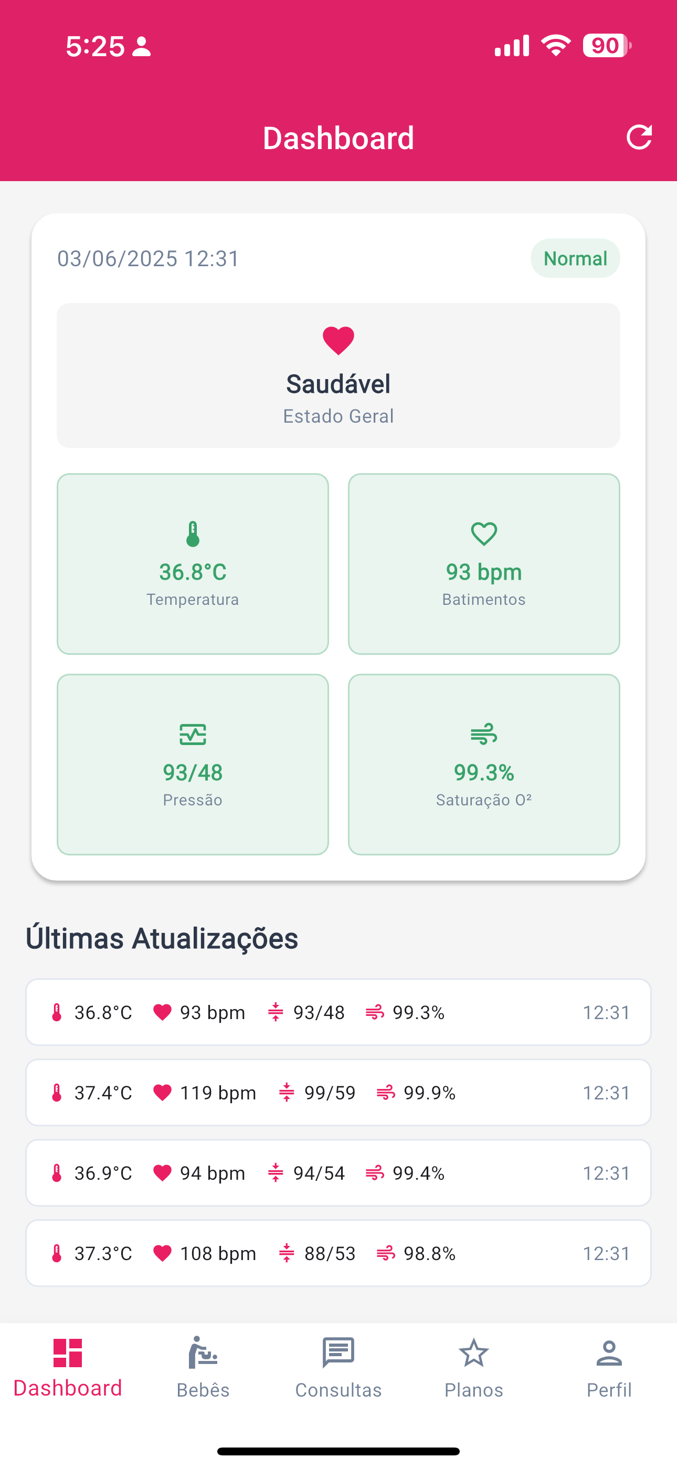The width and height of the screenshot is (677, 1468).
Task: Tap the heart outline icon in the Batimentos card
Action: pos(484,534)
